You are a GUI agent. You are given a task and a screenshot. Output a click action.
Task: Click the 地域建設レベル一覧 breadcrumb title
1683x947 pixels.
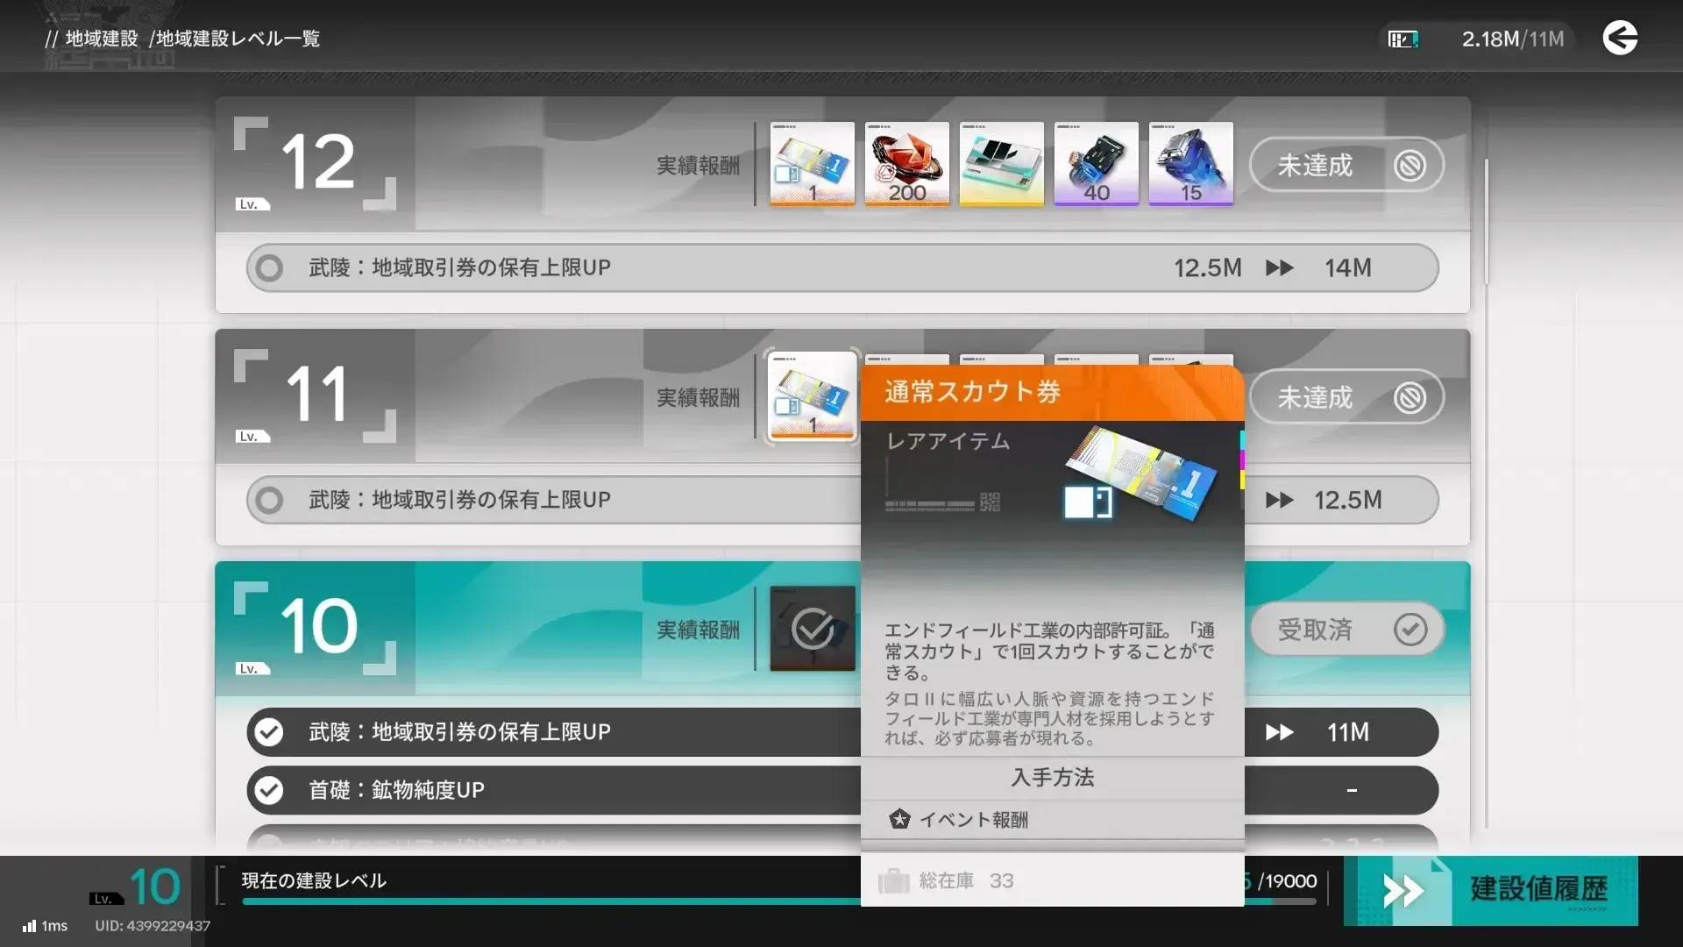(x=238, y=39)
